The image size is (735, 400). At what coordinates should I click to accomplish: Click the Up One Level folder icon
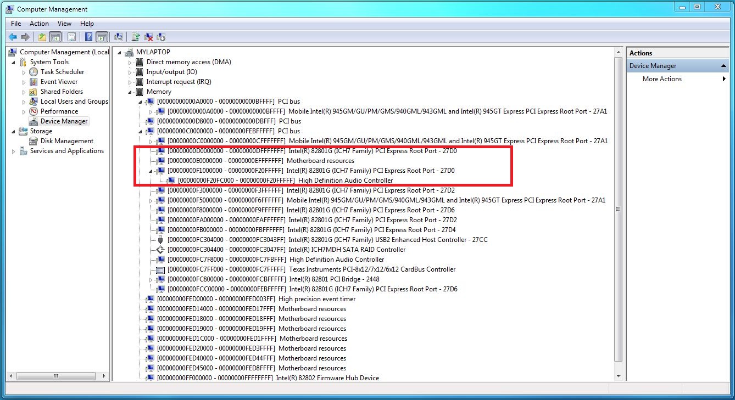coord(42,37)
